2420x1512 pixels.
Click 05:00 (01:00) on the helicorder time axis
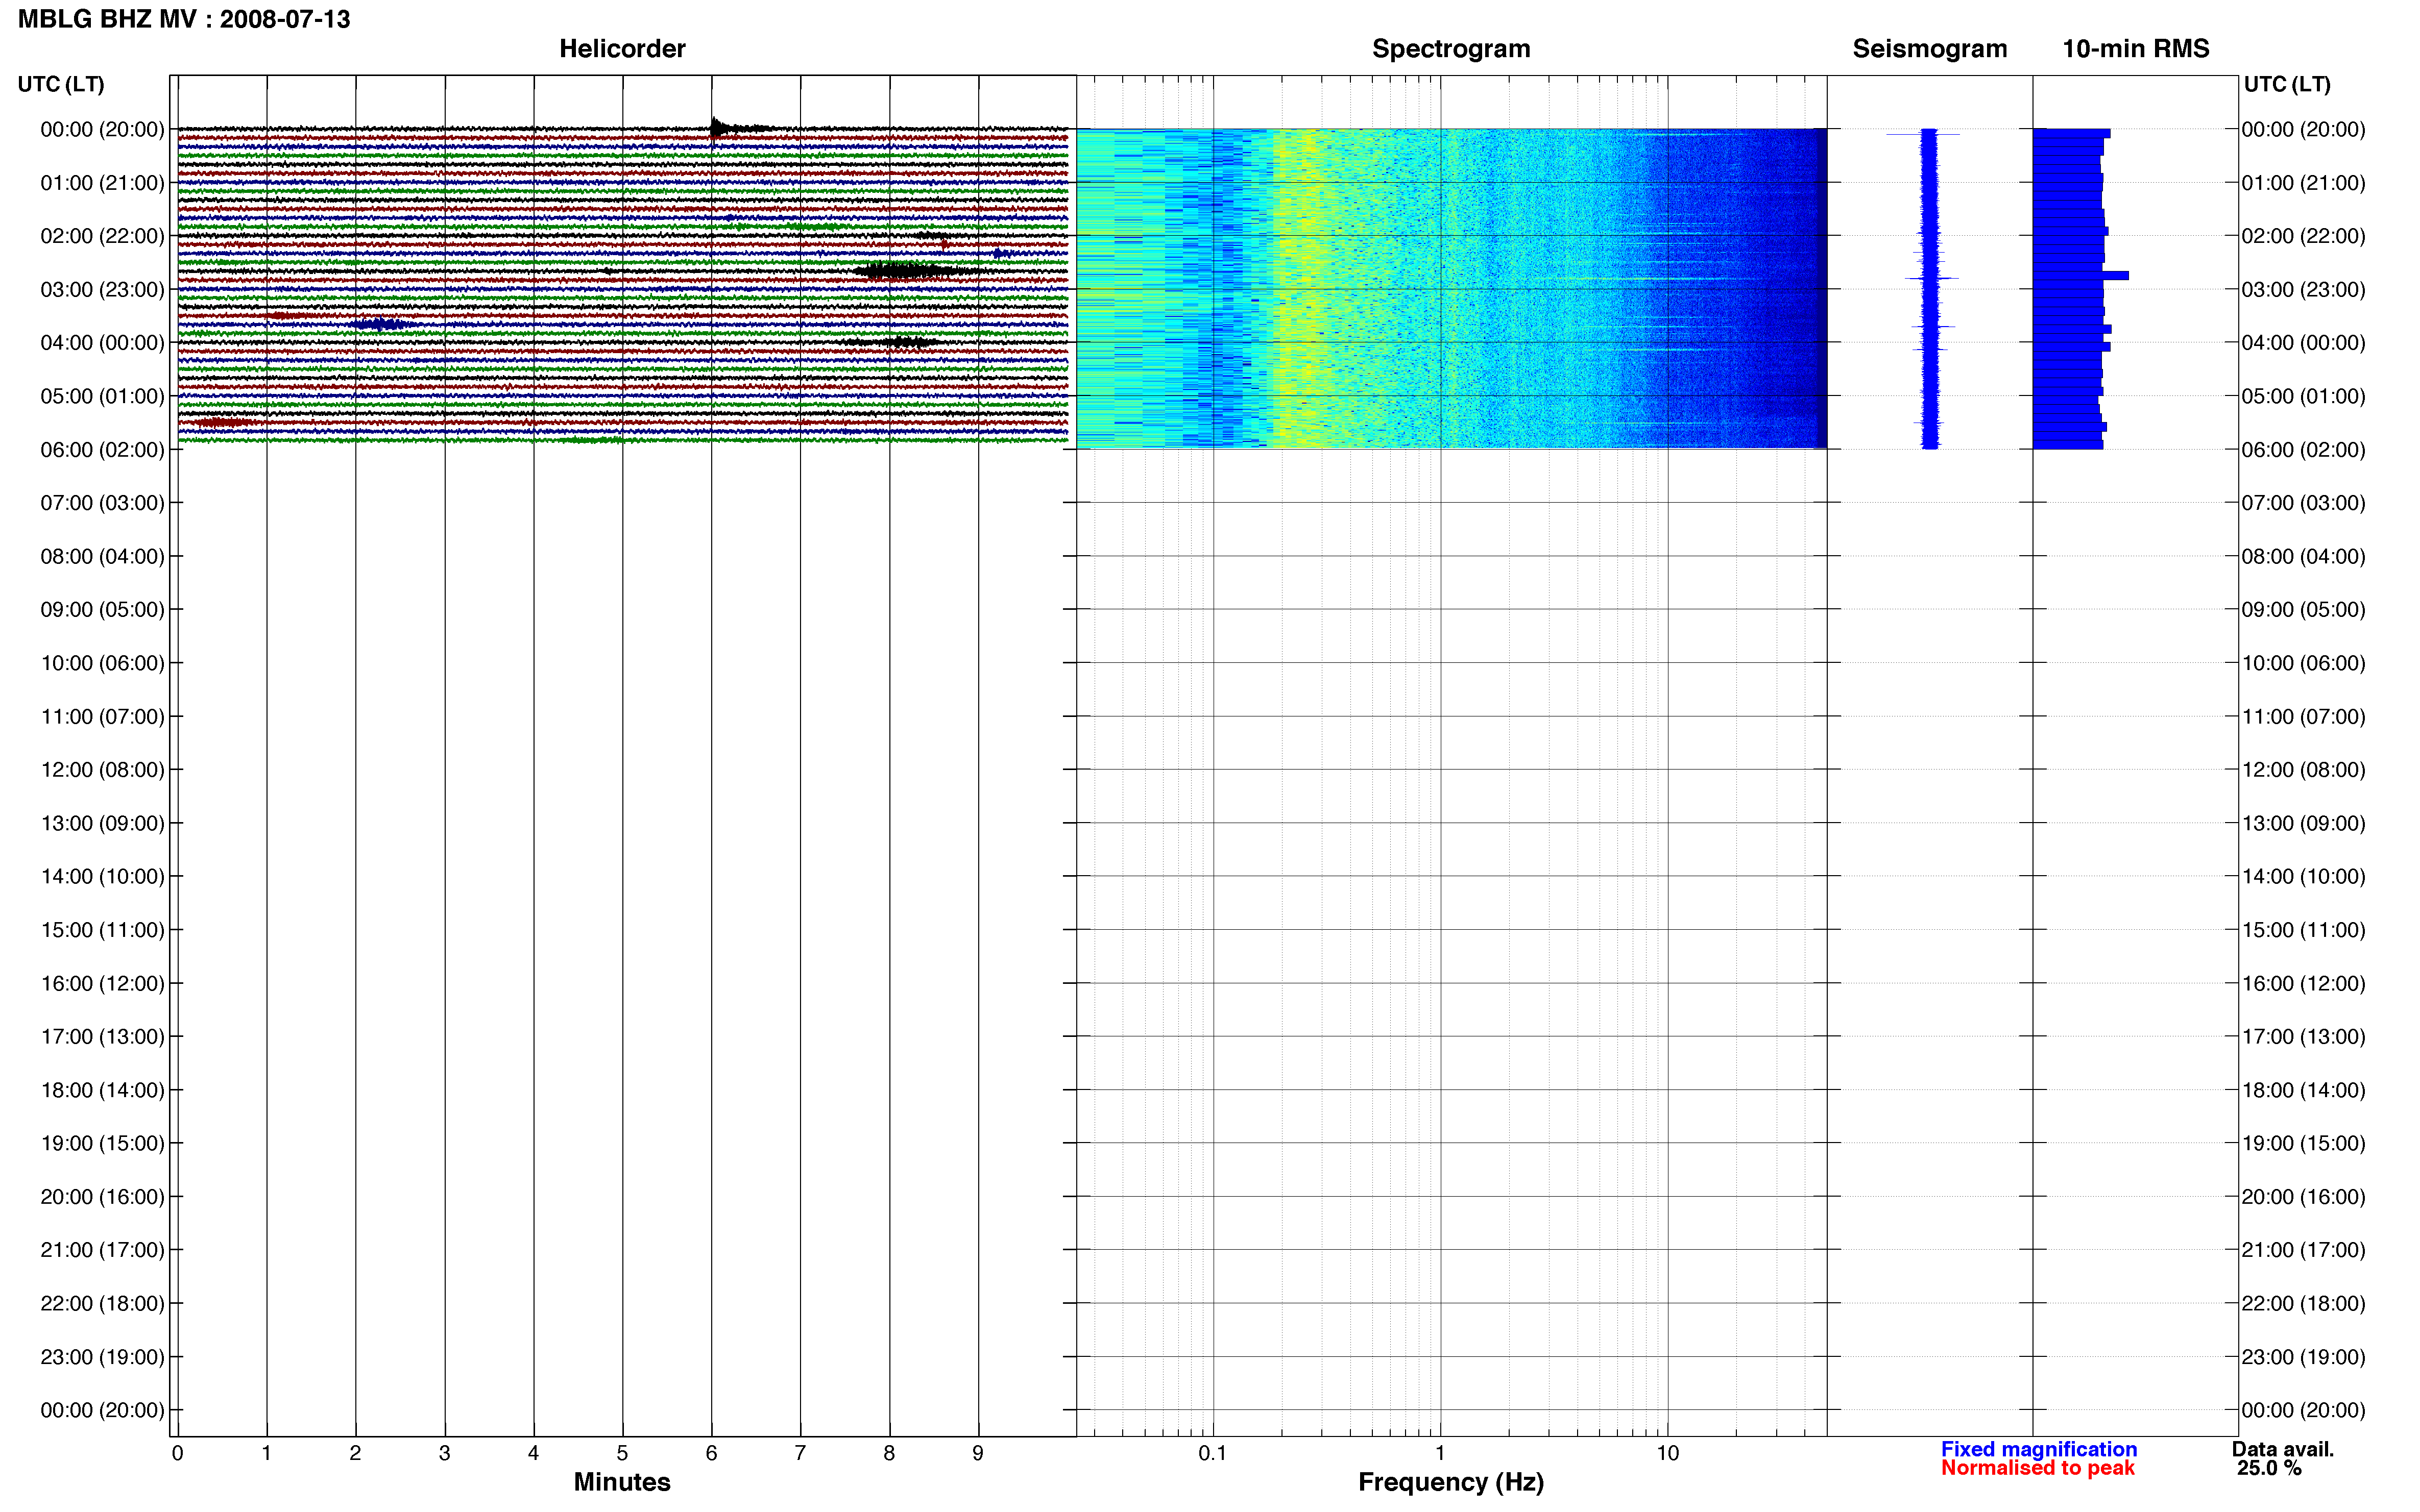102,396
